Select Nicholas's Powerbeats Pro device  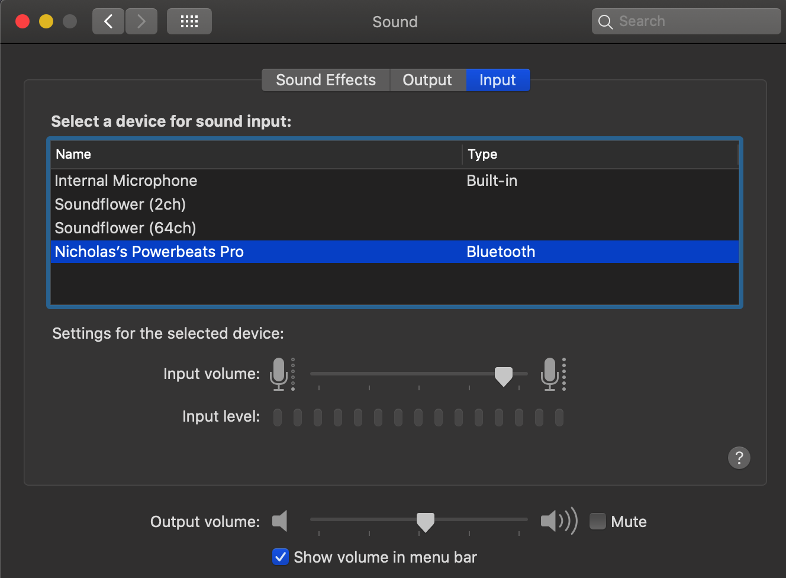click(149, 252)
